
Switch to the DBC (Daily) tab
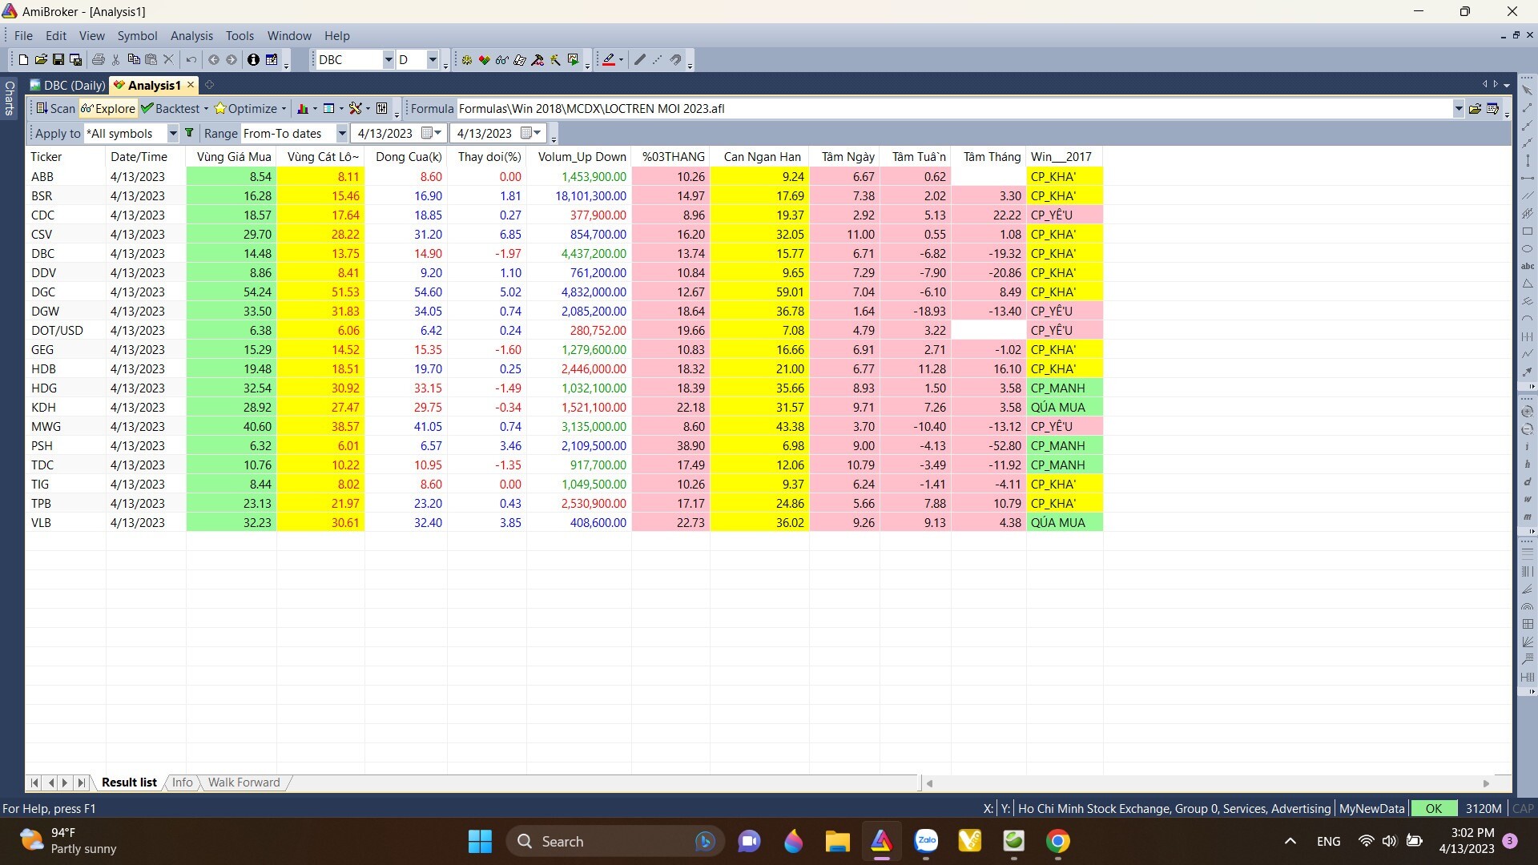[x=68, y=86]
